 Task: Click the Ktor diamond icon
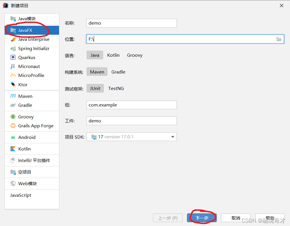pyautogui.click(x=13, y=84)
